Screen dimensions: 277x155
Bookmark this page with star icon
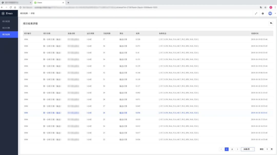pos(265,7)
